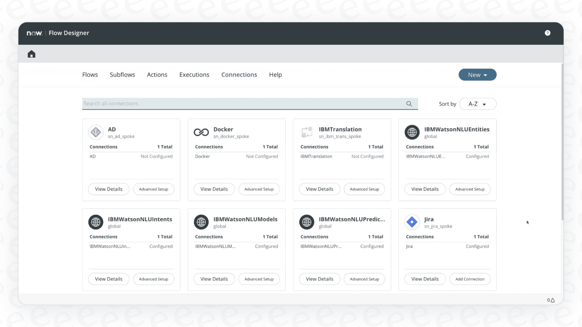Click the IBMWatsonNLUIntents globe icon
This screenshot has width=582, height=327.
point(96,222)
